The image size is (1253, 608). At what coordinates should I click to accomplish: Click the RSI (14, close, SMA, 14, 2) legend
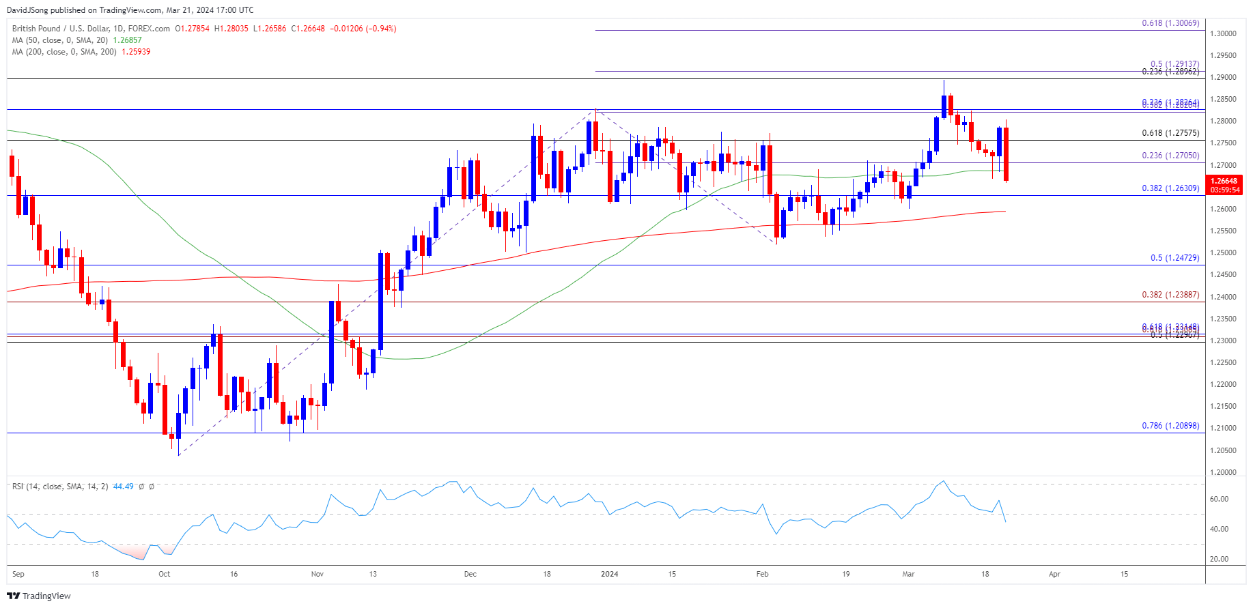(x=60, y=487)
